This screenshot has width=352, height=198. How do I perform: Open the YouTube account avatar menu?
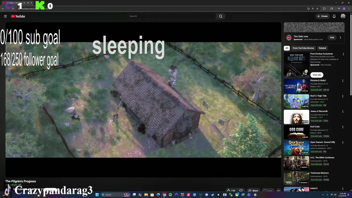click(x=343, y=16)
